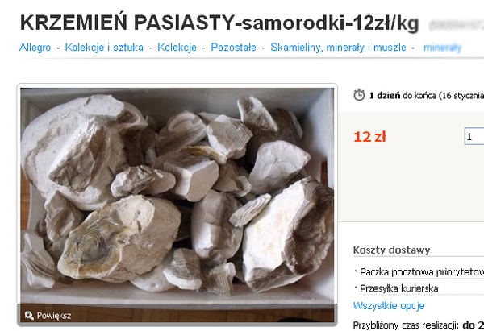Select the minerały breadcrumb link
The width and height of the screenshot is (484, 331).
[x=442, y=48]
